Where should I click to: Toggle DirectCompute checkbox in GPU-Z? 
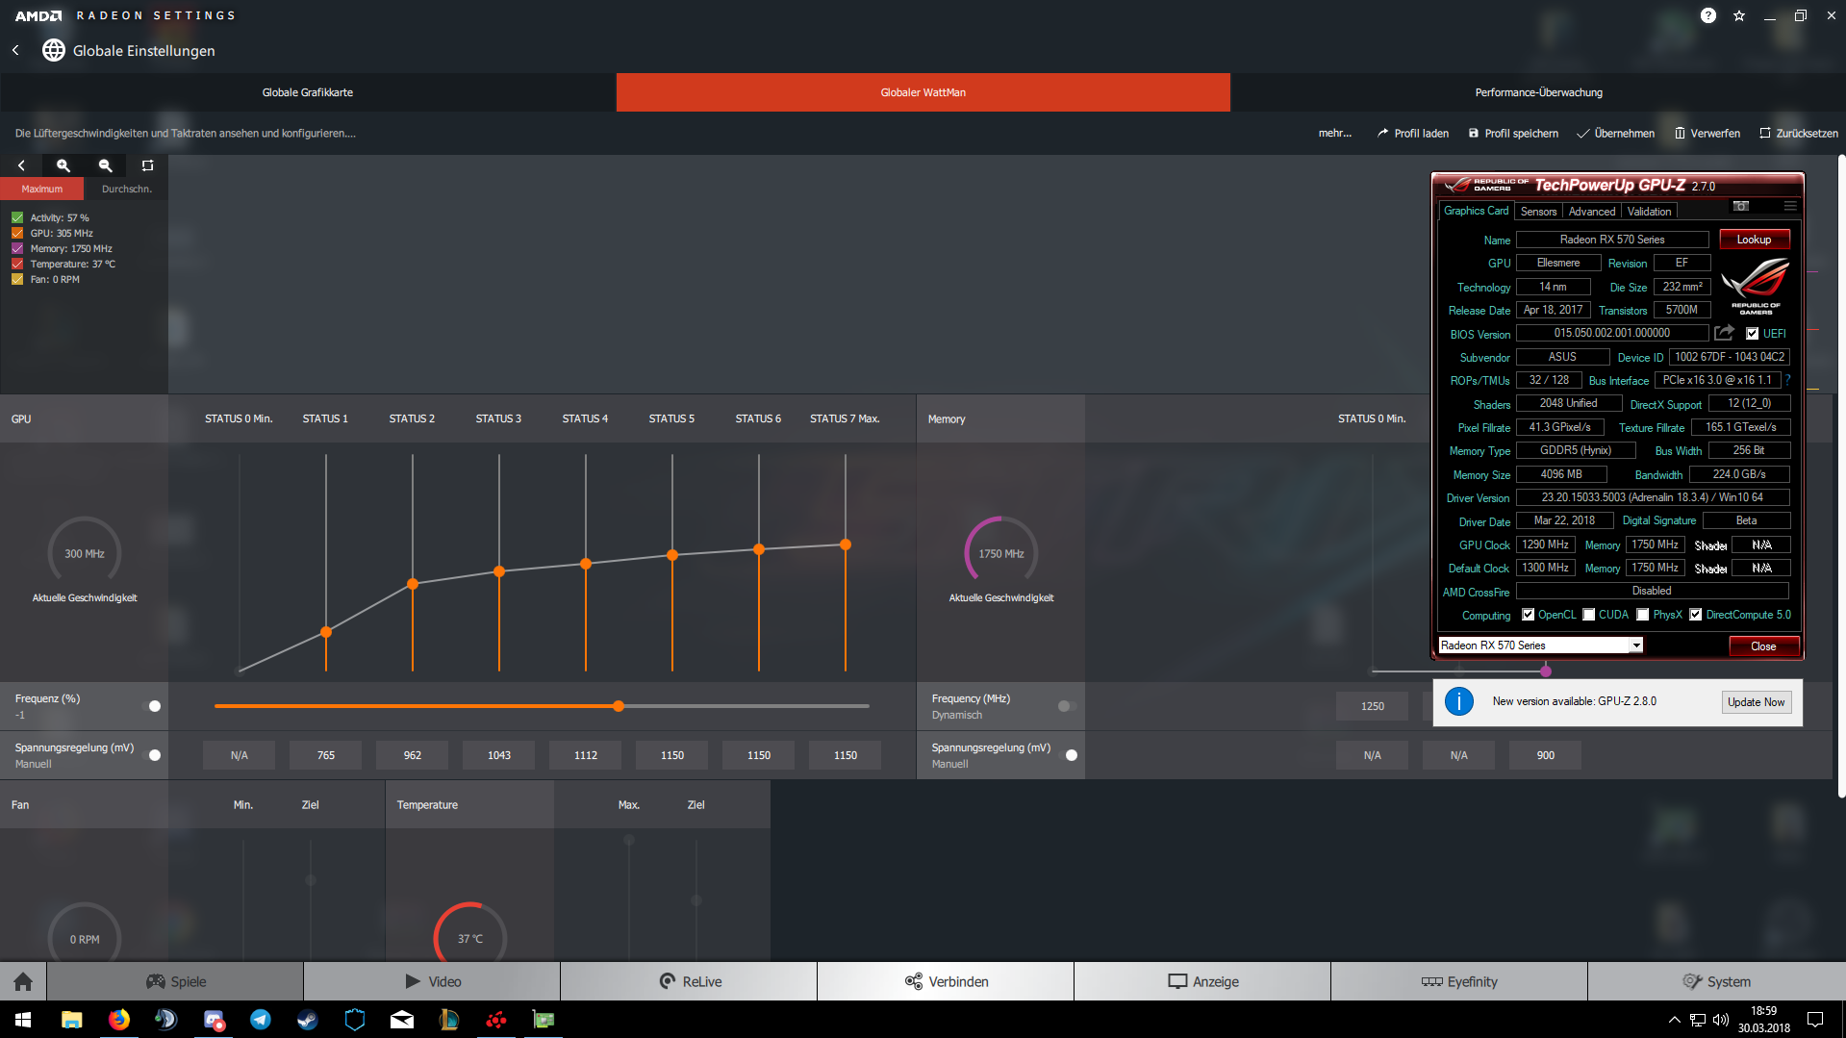pyautogui.click(x=1696, y=615)
